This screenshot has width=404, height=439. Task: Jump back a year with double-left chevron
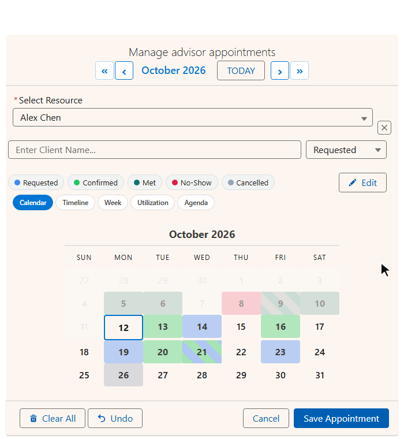(104, 70)
